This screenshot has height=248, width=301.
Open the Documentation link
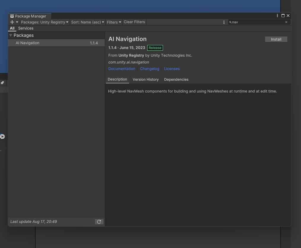click(122, 69)
